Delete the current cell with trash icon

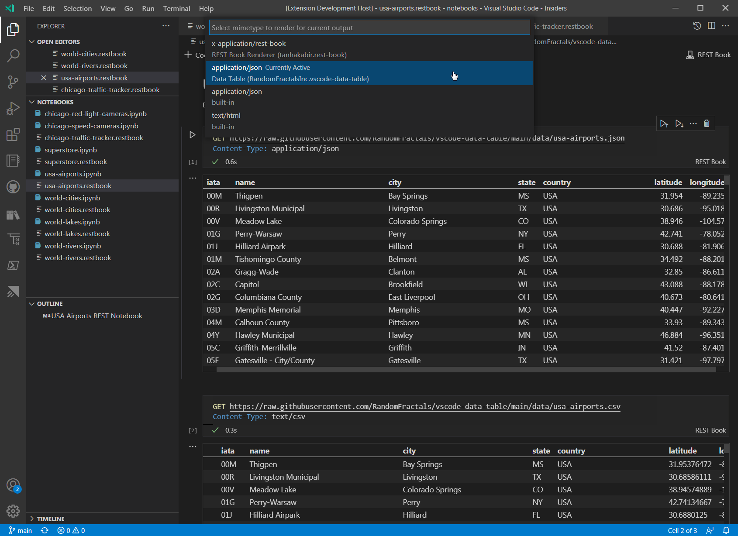(707, 124)
